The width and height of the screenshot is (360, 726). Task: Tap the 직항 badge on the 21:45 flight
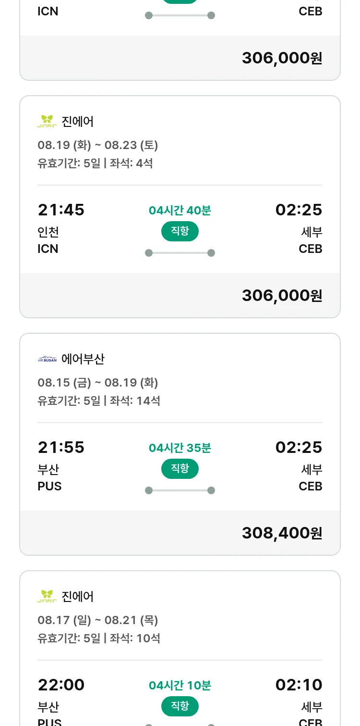180,231
